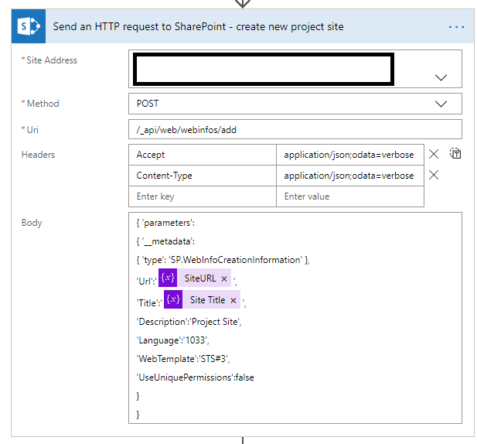Switch headers to text mode icon
The image size is (477, 444).
(x=455, y=154)
